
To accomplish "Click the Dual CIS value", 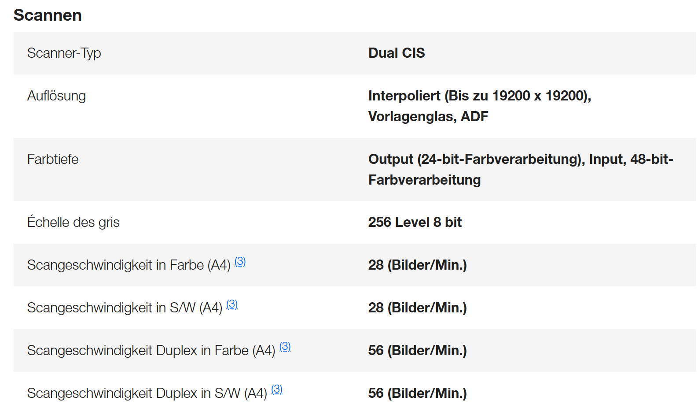I will 397,53.
